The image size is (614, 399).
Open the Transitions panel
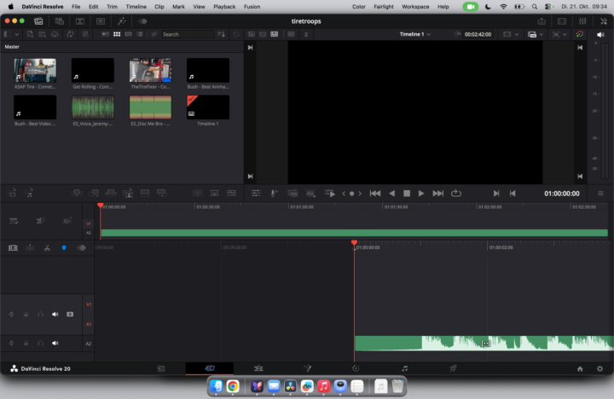click(x=80, y=21)
